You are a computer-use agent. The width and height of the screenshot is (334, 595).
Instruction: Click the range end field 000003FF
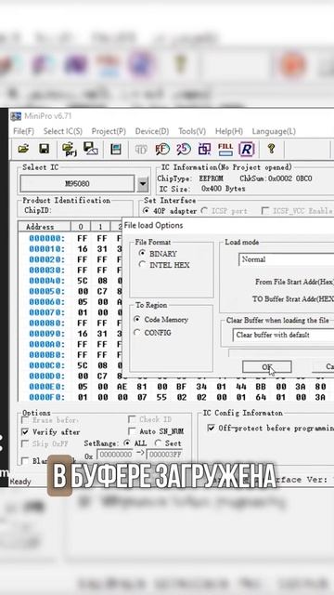(164, 455)
